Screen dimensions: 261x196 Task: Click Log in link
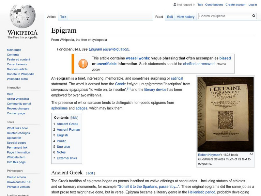[253, 5]
